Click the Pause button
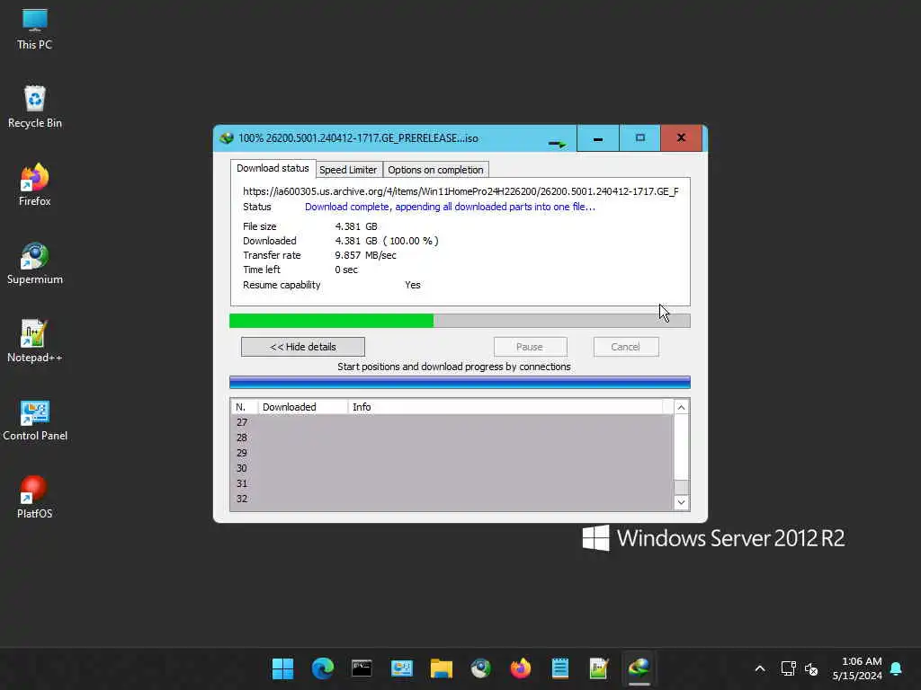This screenshot has height=690, width=921. [530, 347]
